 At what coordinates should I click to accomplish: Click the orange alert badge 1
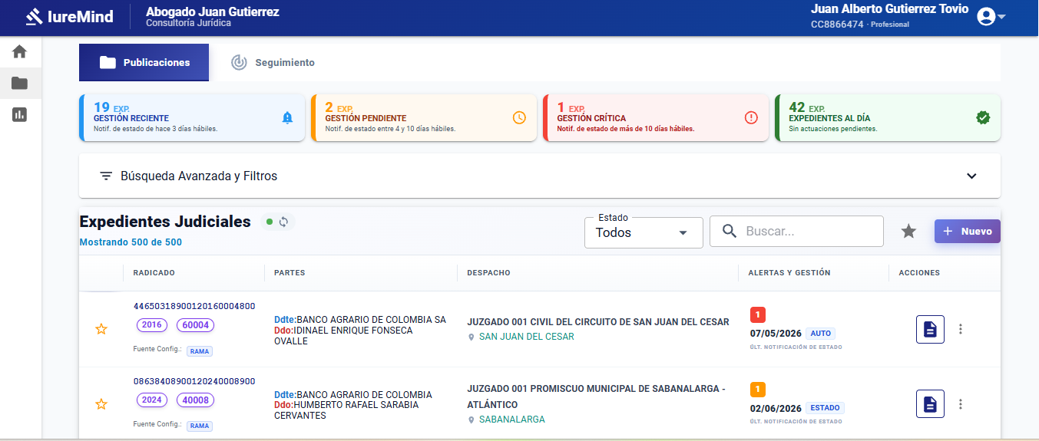coord(758,389)
